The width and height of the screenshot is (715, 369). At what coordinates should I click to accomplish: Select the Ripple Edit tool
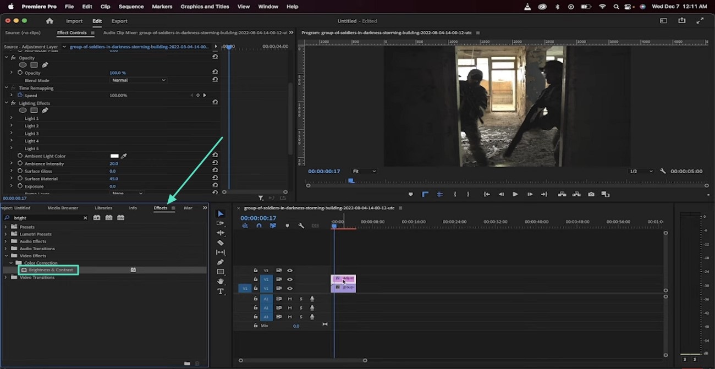221,233
